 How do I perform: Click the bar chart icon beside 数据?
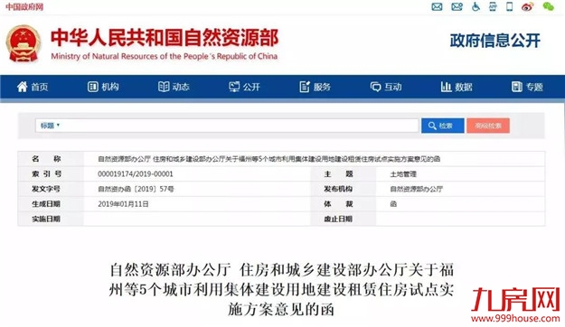coord(446,87)
